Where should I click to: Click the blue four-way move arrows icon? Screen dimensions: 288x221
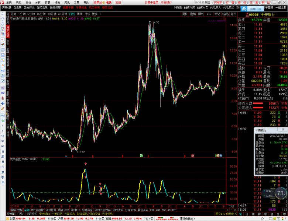pyautogui.click(x=3, y=104)
